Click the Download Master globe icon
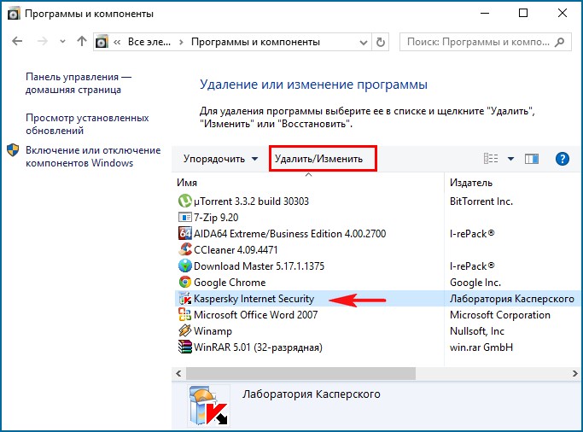The height and width of the screenshot is (432, 583). coord(184,266)
